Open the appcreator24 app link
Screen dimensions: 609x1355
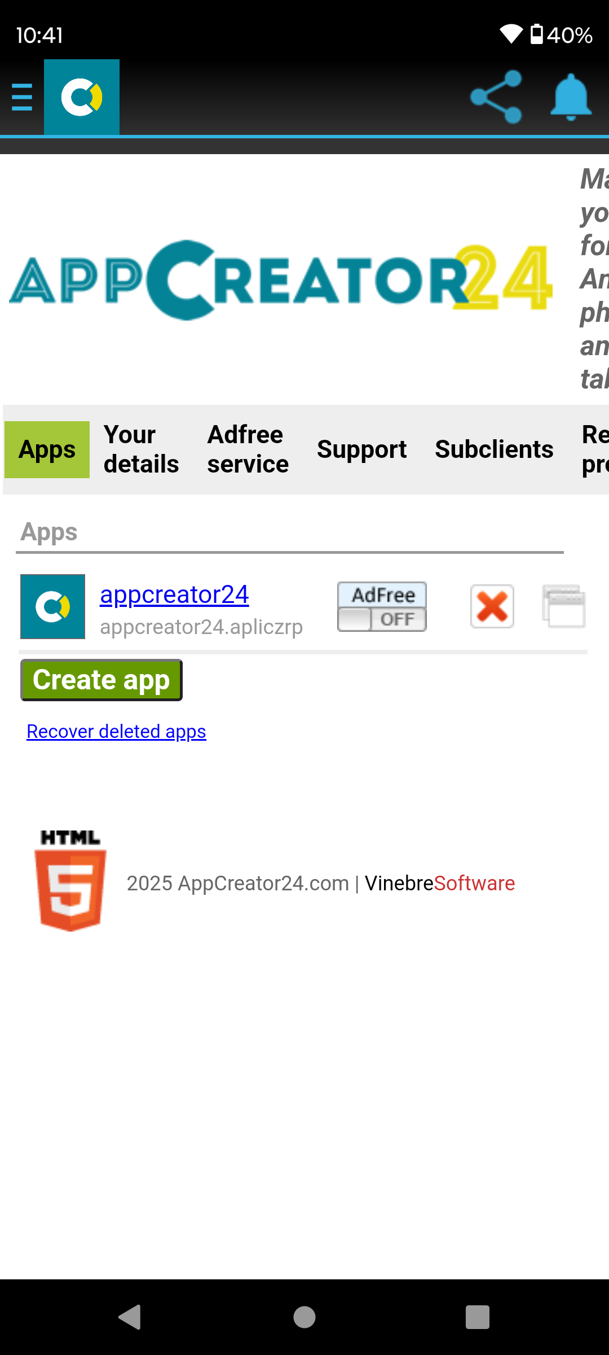pos(174,595)
